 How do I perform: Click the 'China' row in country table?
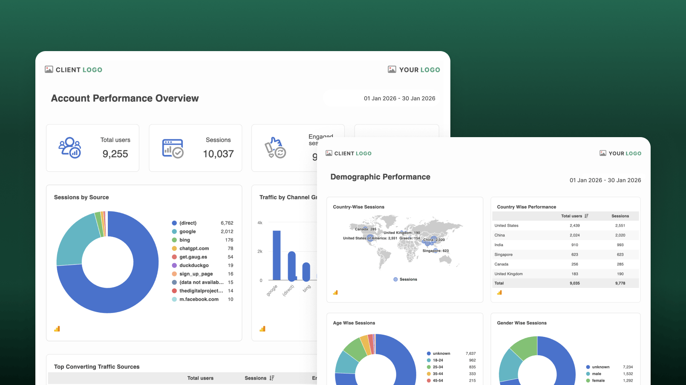[565, 235]
